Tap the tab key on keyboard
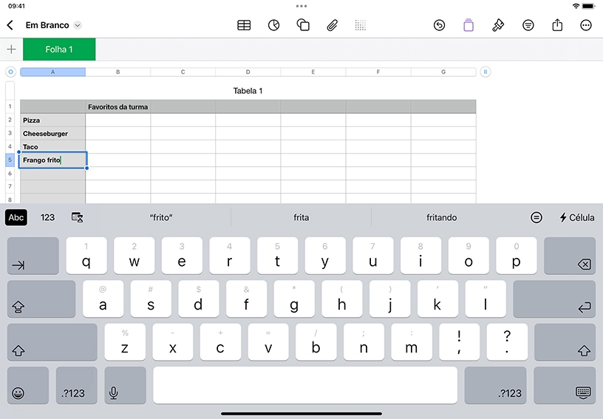Screen dimensions: 603x419 (x=33, y=256)
